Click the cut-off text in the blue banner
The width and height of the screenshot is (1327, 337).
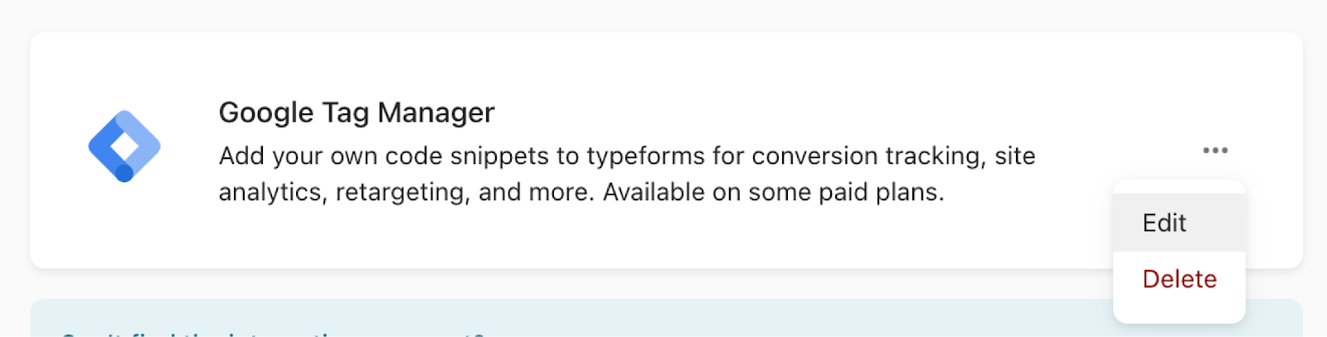click(274, 334)
